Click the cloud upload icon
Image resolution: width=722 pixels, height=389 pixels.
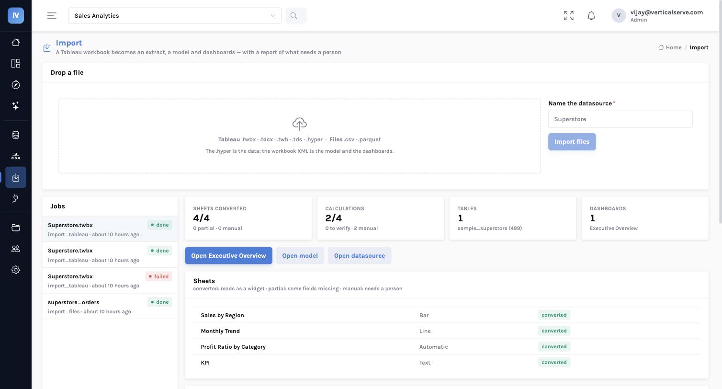(300, 124)
